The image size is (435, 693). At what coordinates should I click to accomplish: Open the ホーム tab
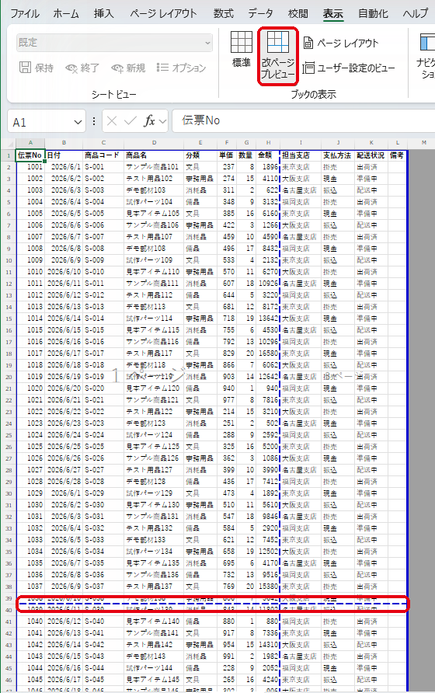coord(66,14)
